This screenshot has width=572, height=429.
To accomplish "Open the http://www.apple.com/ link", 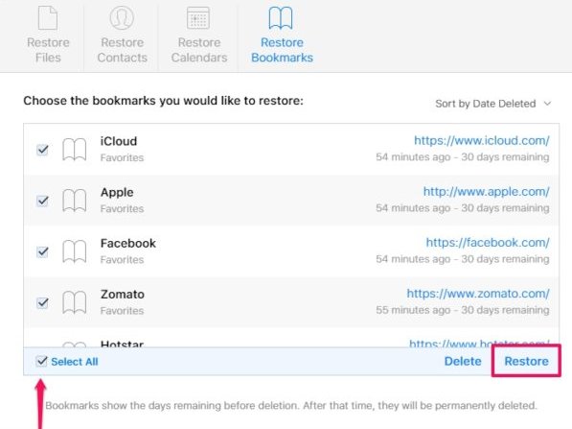I will click(x=487, y=192).
